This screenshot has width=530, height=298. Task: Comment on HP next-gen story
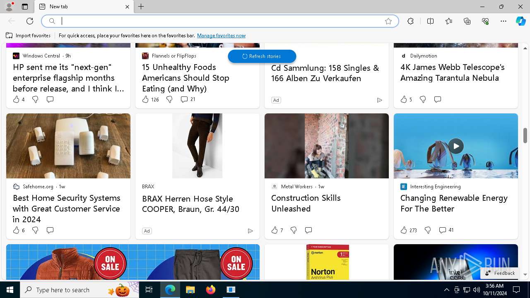(50, 99)
